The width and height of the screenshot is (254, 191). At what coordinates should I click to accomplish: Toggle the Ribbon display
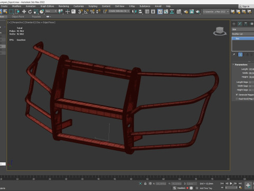click(x=160, y=12)
